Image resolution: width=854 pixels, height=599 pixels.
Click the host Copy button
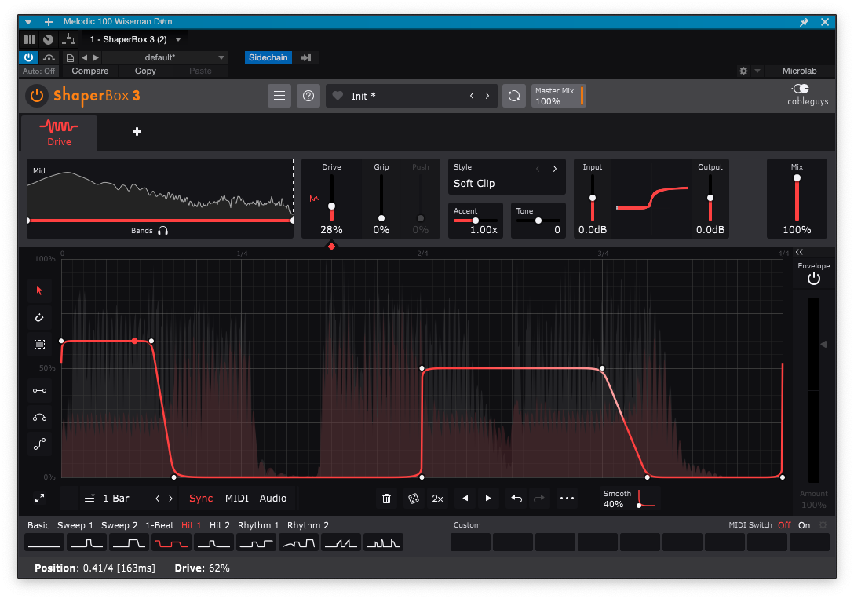(145, 71)
